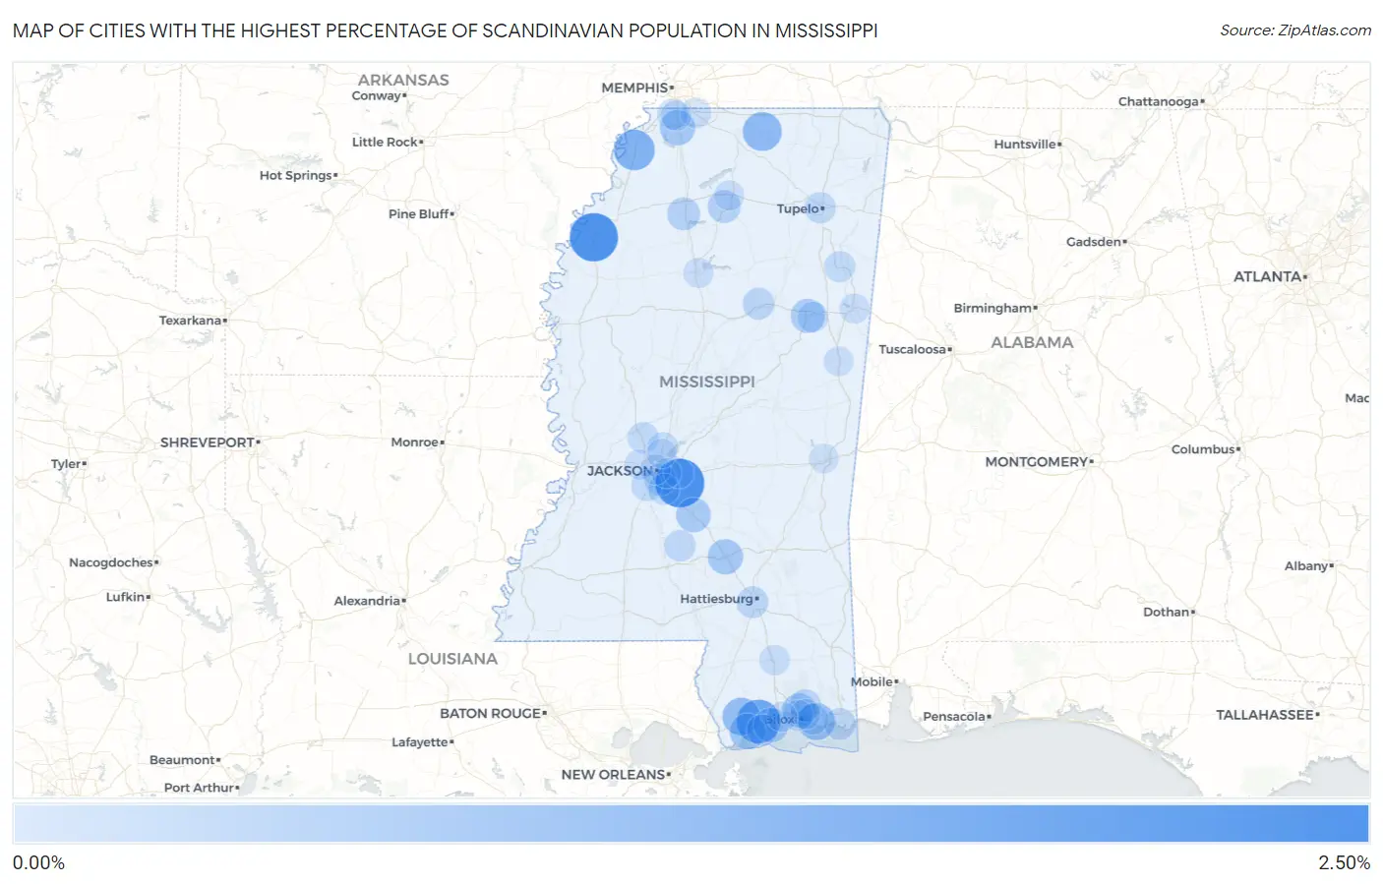Click the Alexandria city label

367,601
